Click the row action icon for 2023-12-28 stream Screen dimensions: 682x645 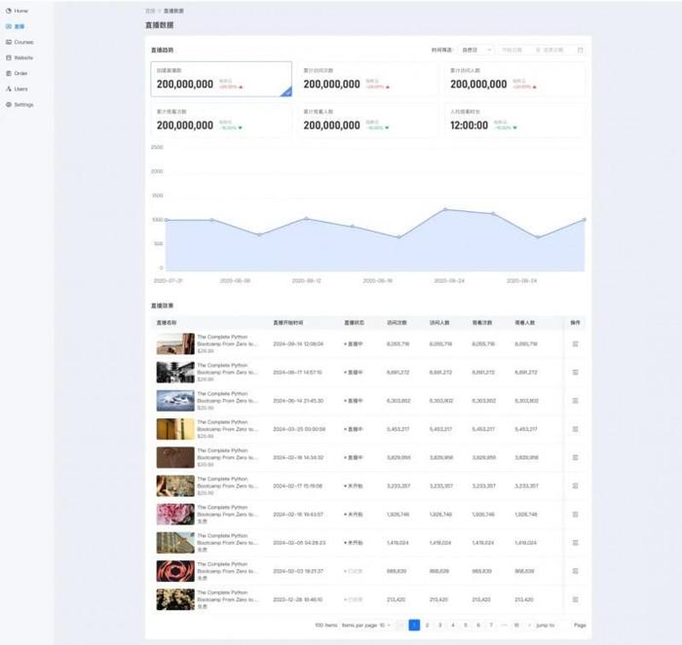click(x=575, y=599)
